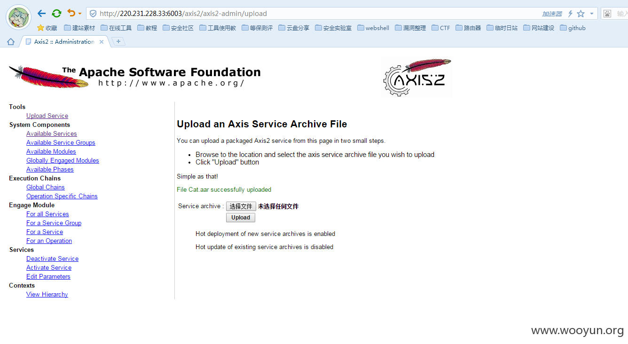Go back with the blue arrow

(41, 14)
